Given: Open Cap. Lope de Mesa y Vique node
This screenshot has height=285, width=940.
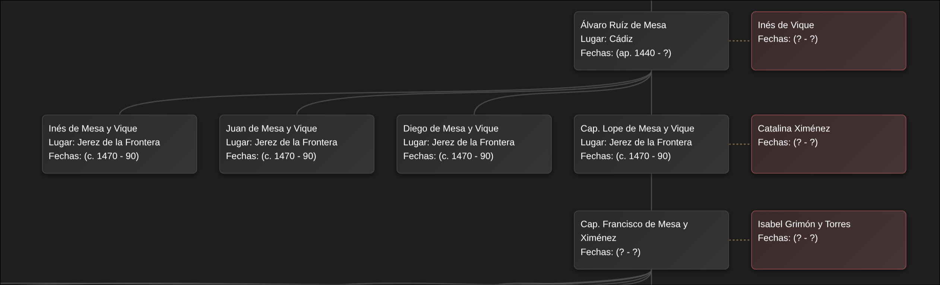Looking at the screenshot, I should [x=651, y=144].
